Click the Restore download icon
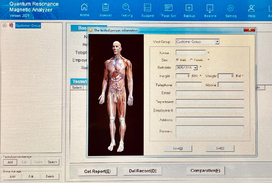272x183 pixels. coord(210,8)
